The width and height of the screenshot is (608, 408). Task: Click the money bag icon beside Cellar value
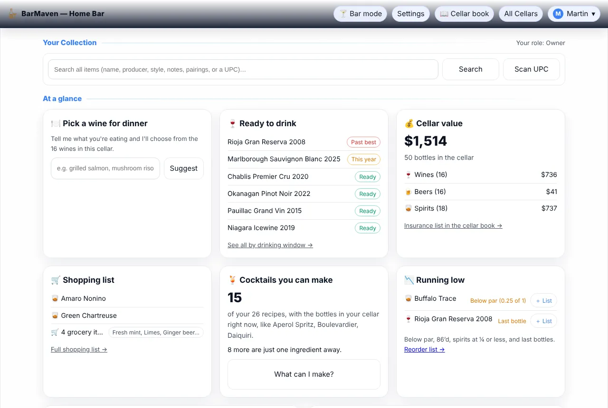(x=409, y=123)
